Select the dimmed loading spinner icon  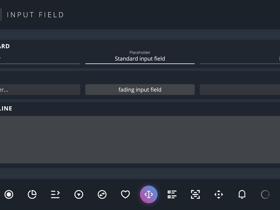pos(265,195)
